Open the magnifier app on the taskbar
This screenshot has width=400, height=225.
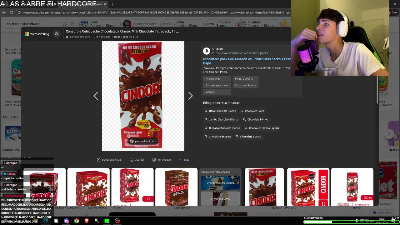coord(97,221)
